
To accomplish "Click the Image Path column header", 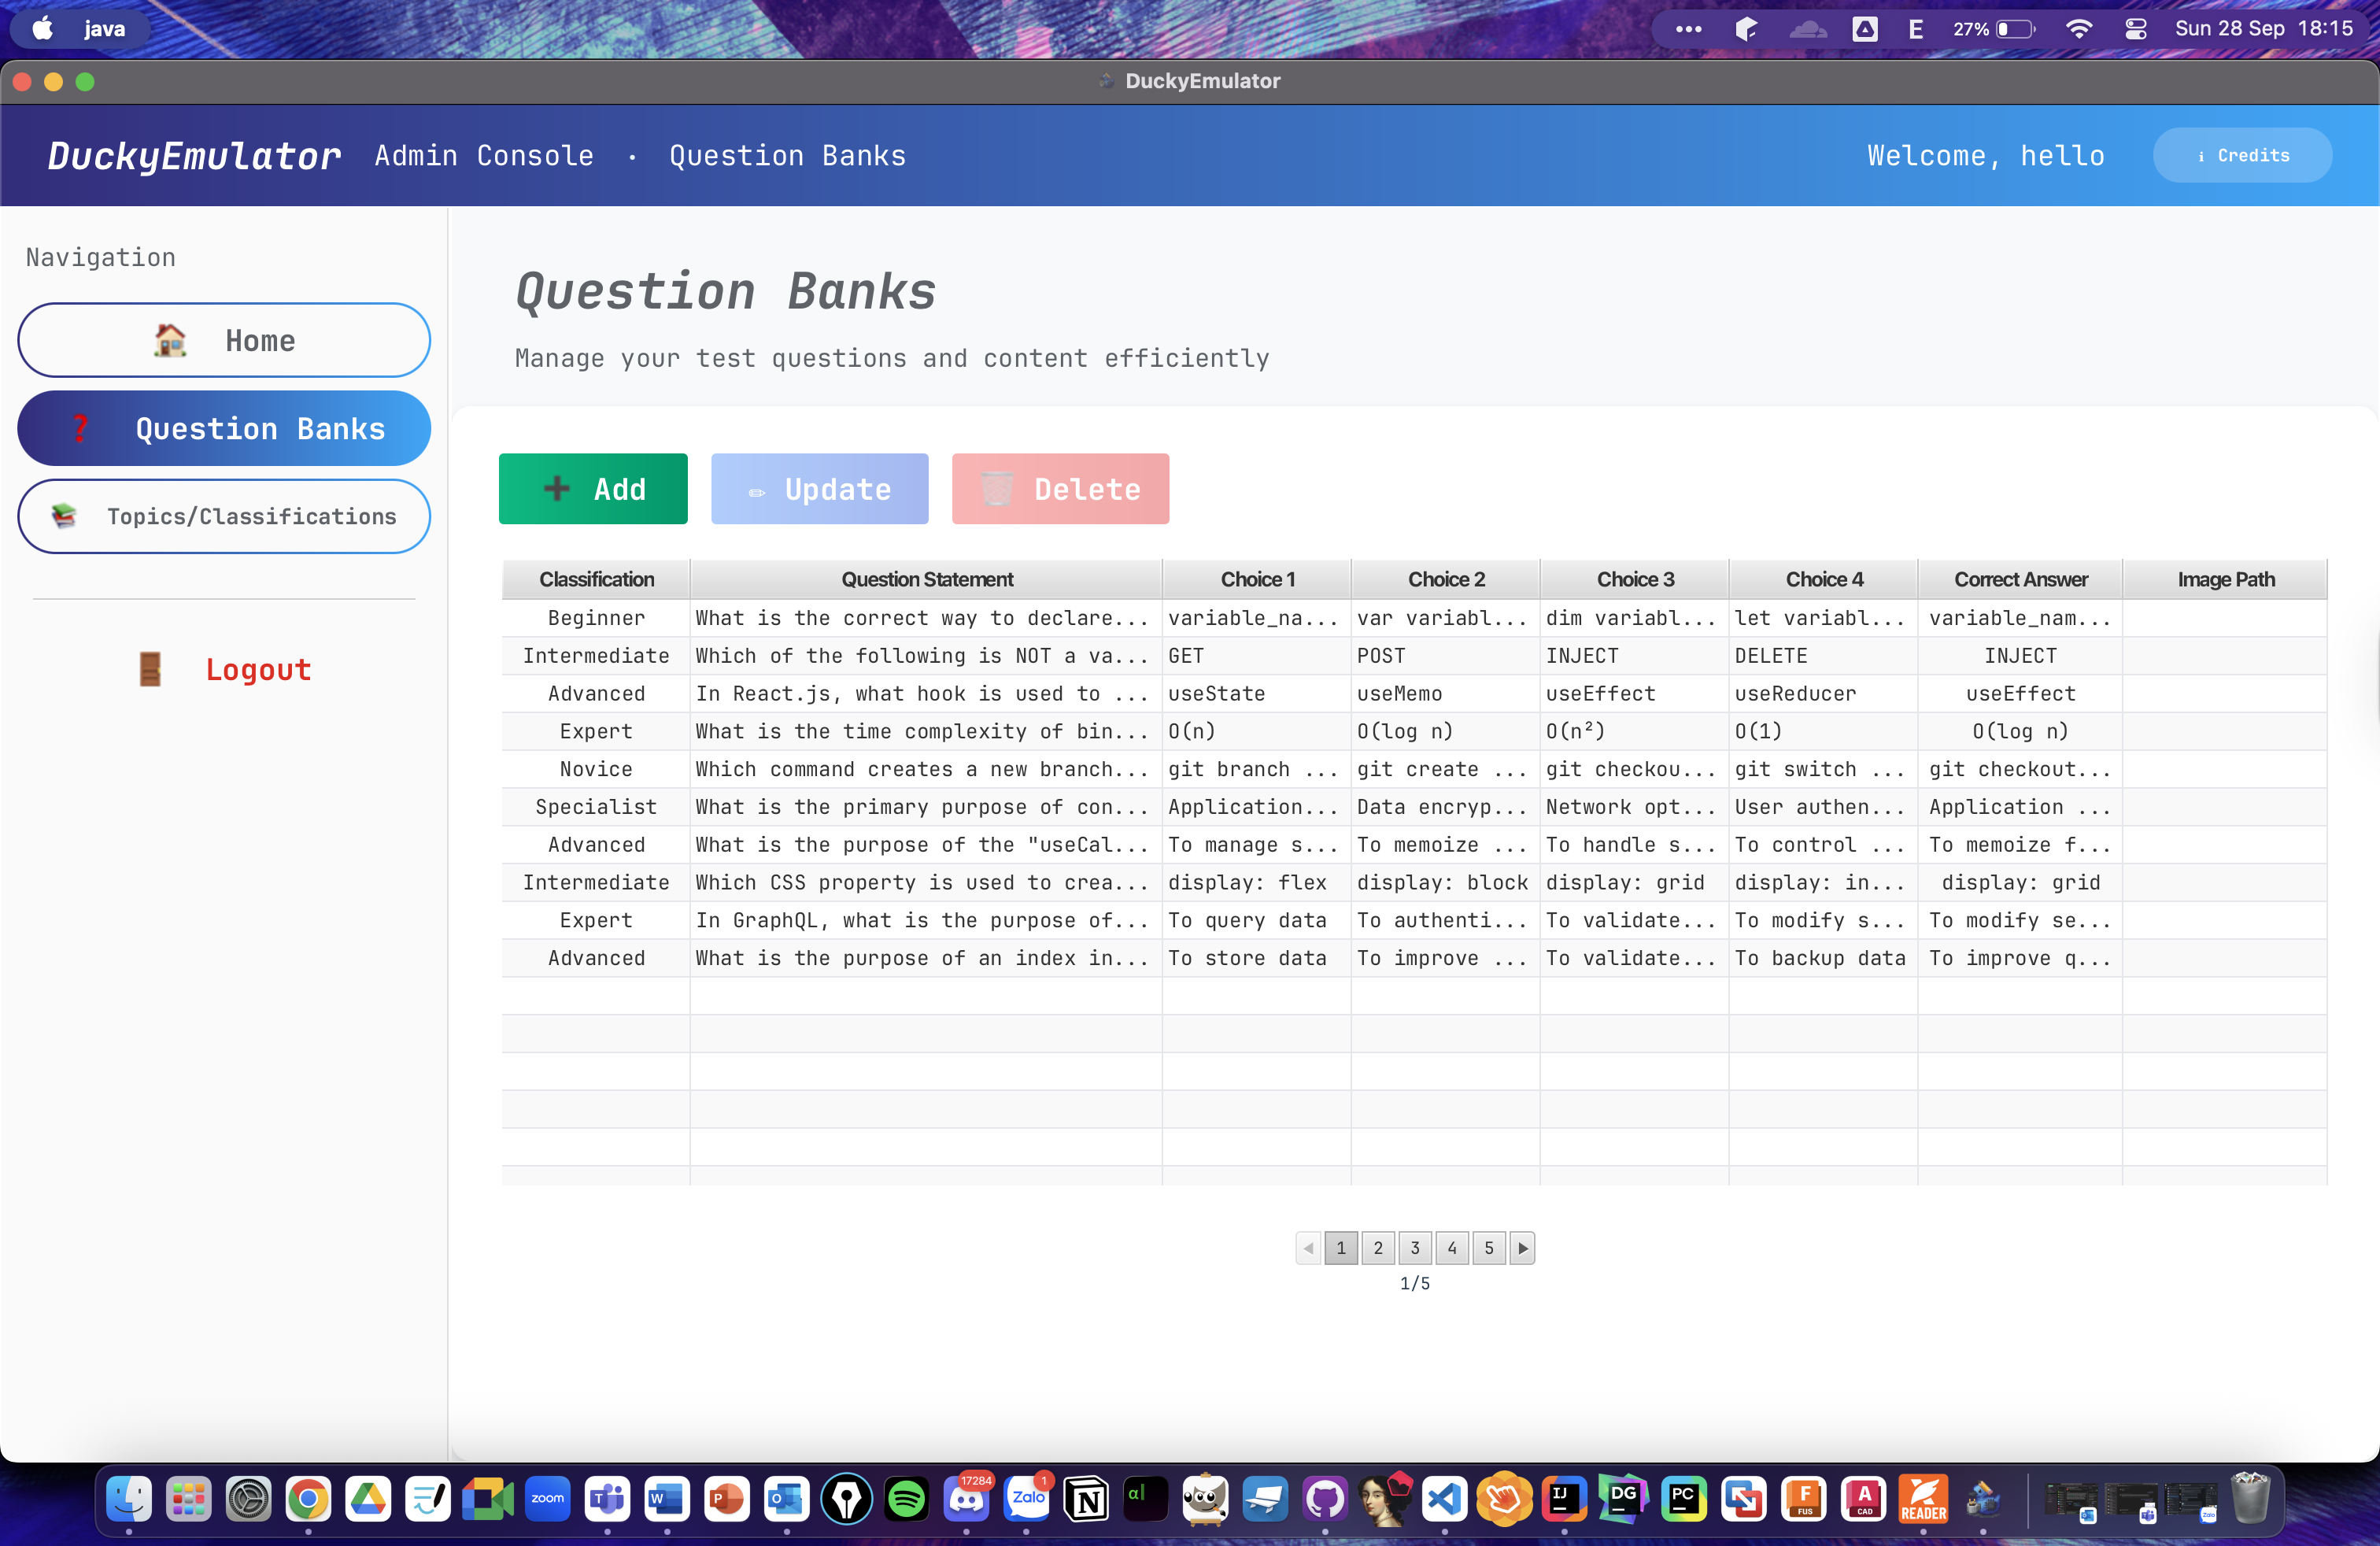I will click(x=2226, y=579).
